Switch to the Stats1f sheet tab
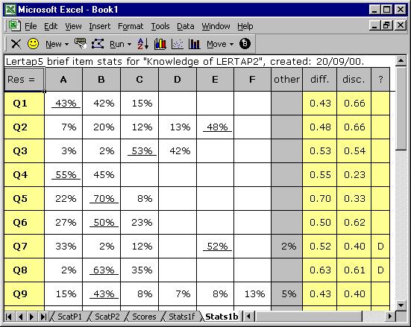The height and width of the screenshot is (327, 411). pos(182,317)
